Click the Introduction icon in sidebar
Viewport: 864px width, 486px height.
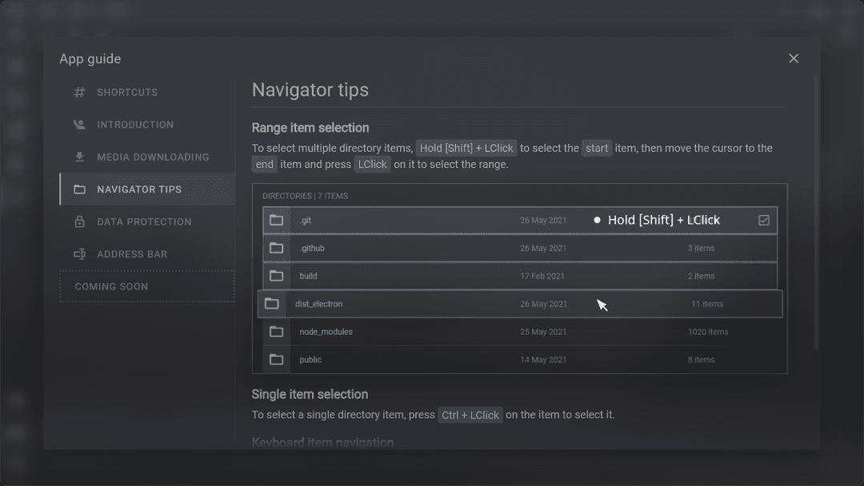click(x=79, y=125)
